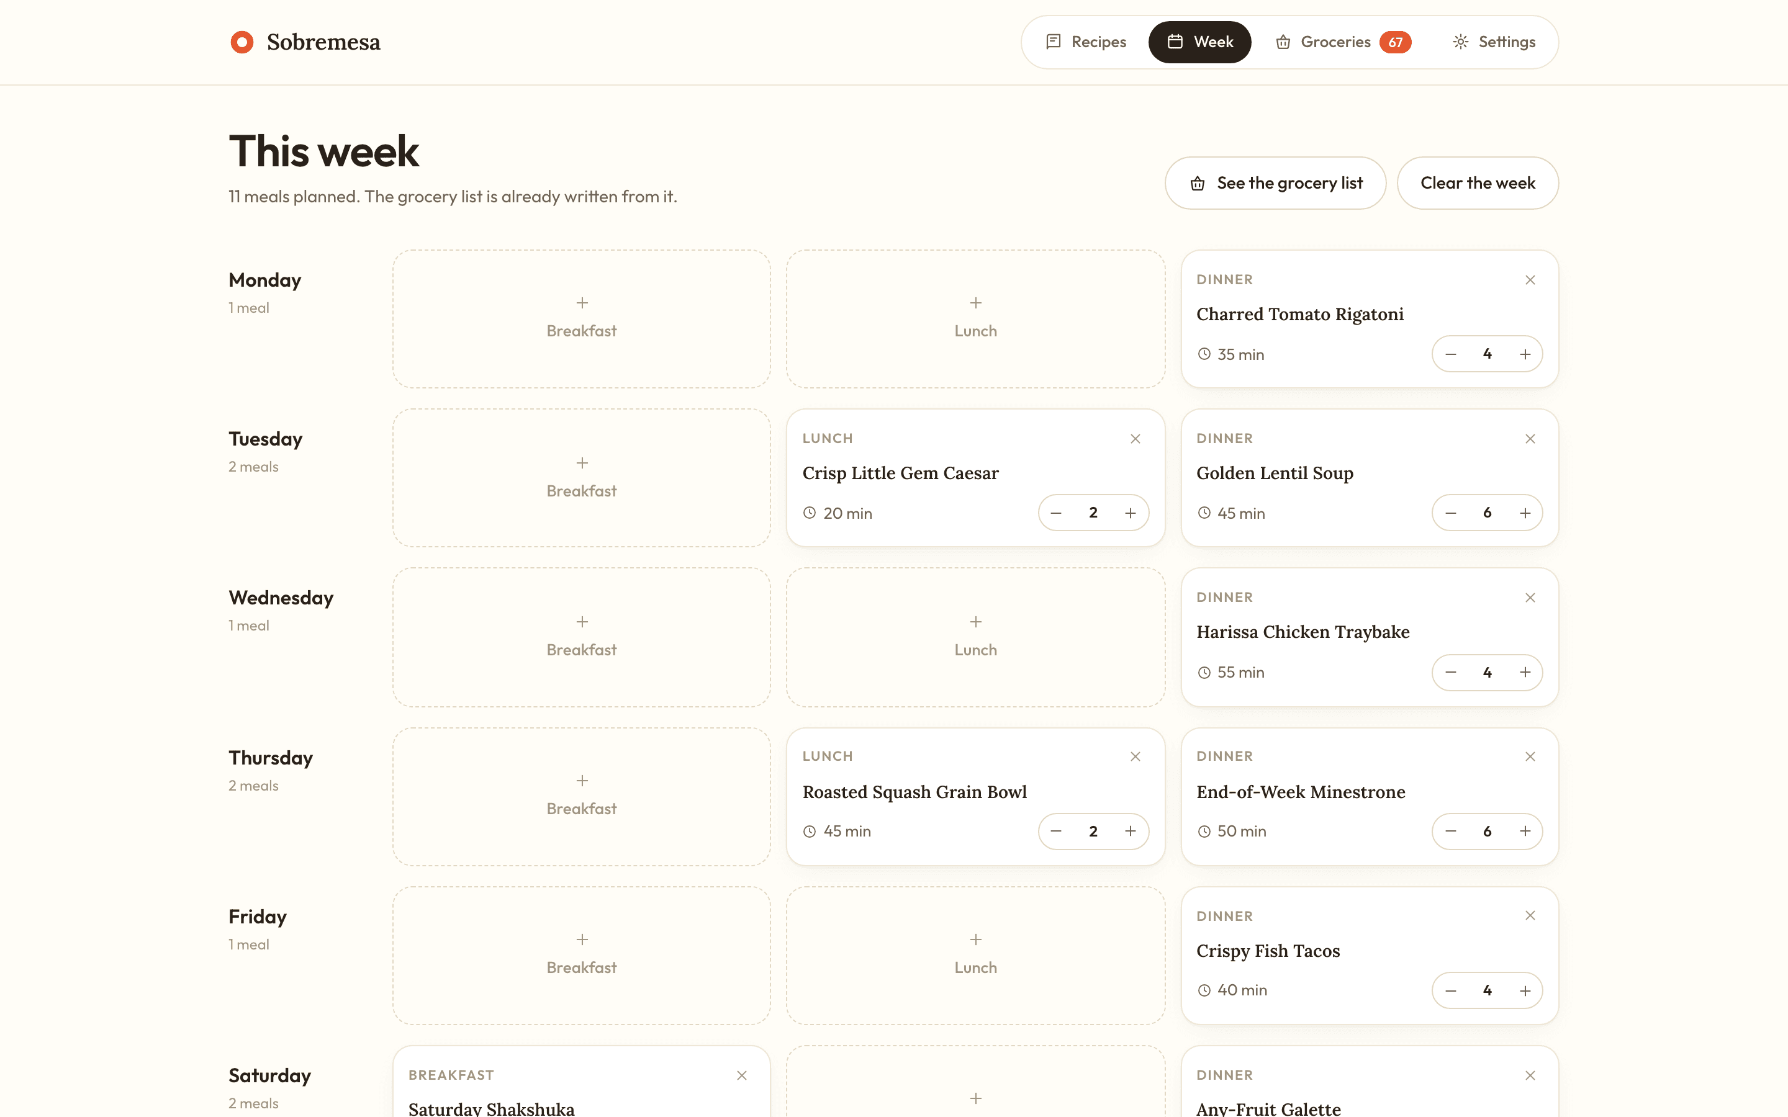Viewport: 1788px width, 1117px height.
Task: Click the 40 min cook time
Action: [x=1232, y=990]
